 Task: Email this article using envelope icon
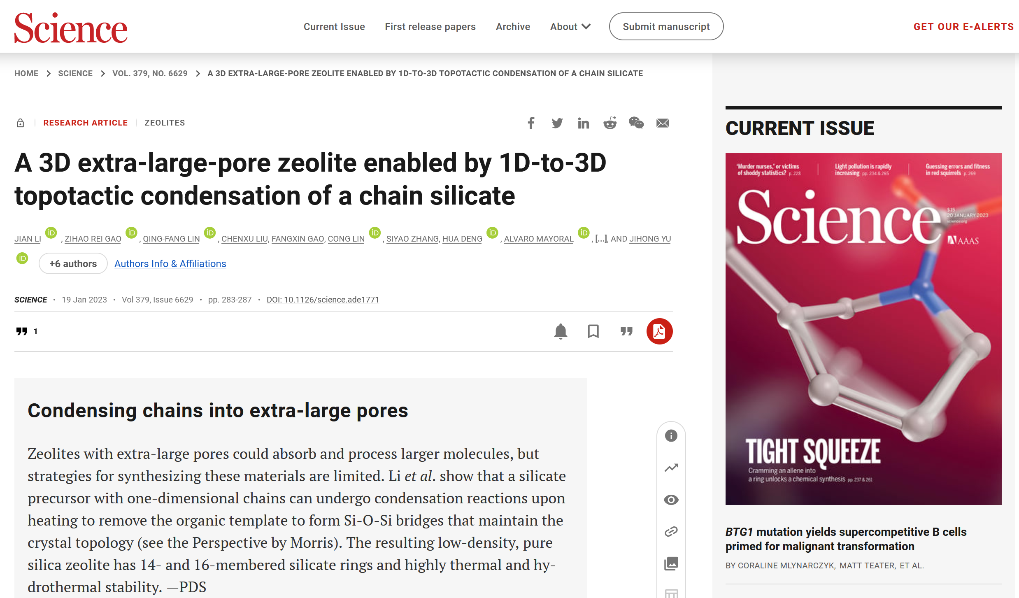tap(663, 123)
